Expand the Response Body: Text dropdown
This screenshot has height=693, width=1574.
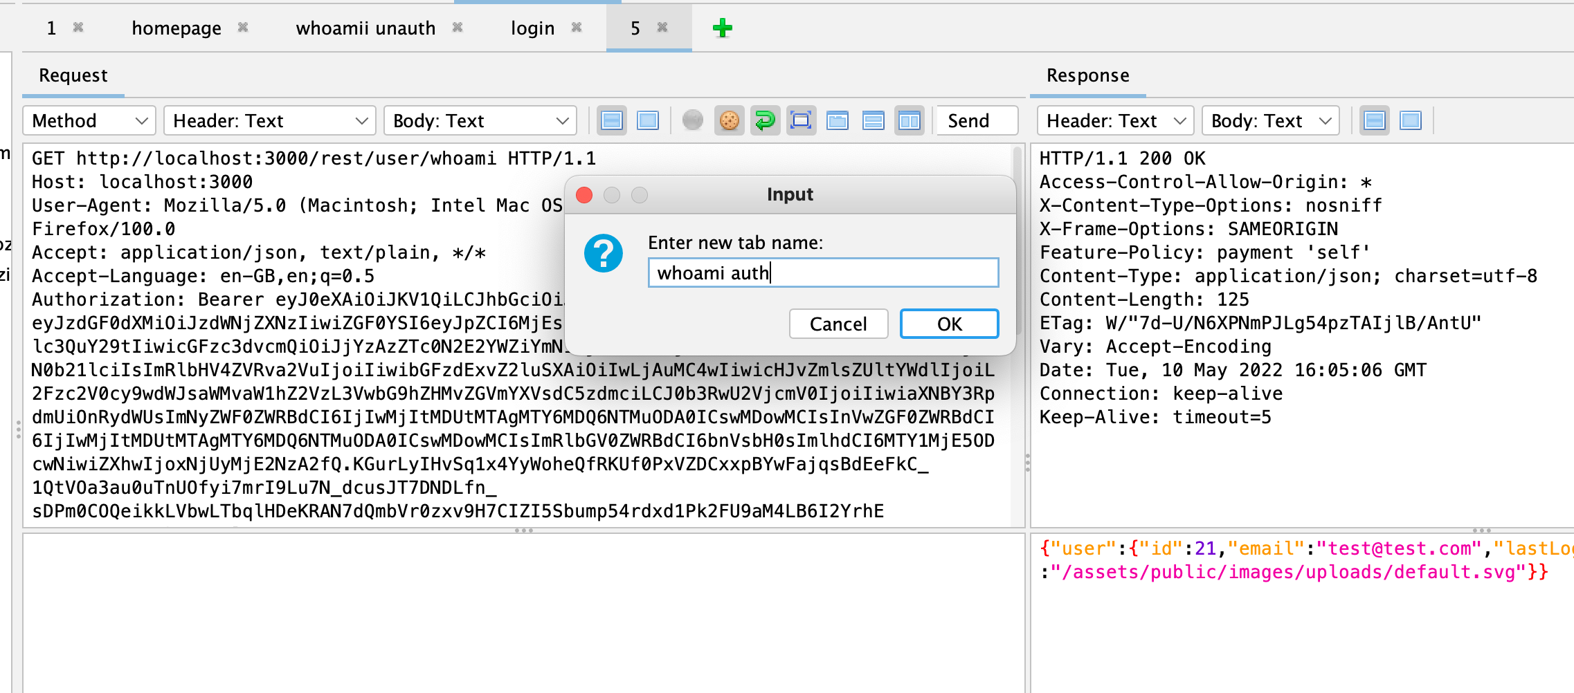(1270, 121)
